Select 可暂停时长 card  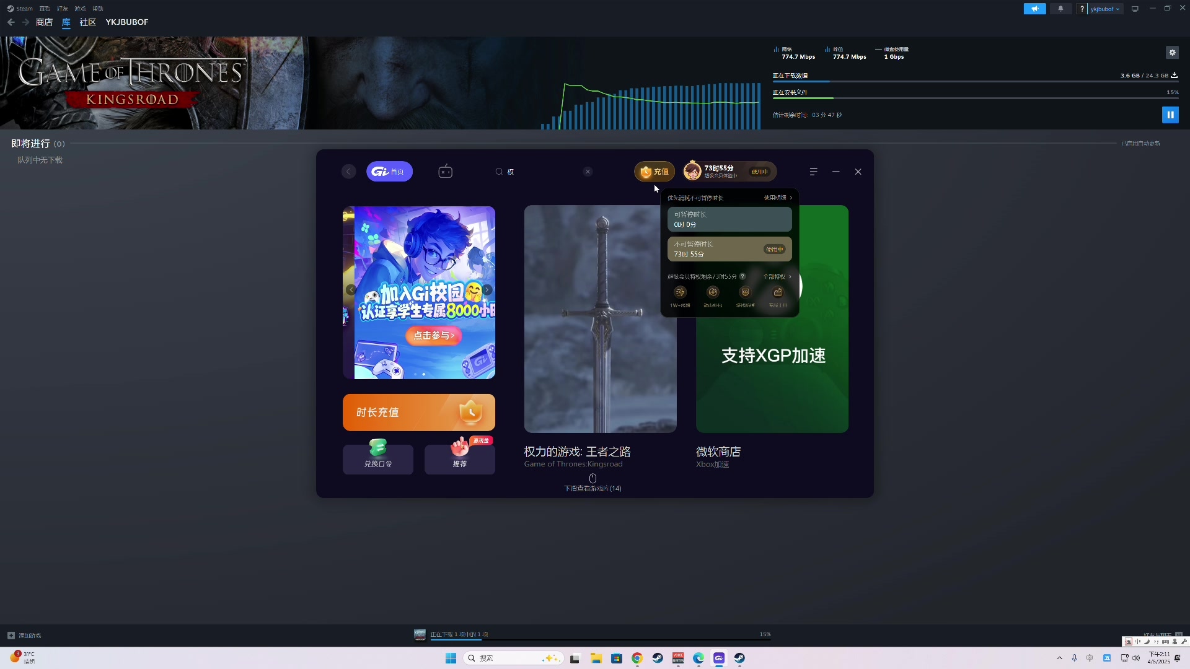tap(729, 219)
